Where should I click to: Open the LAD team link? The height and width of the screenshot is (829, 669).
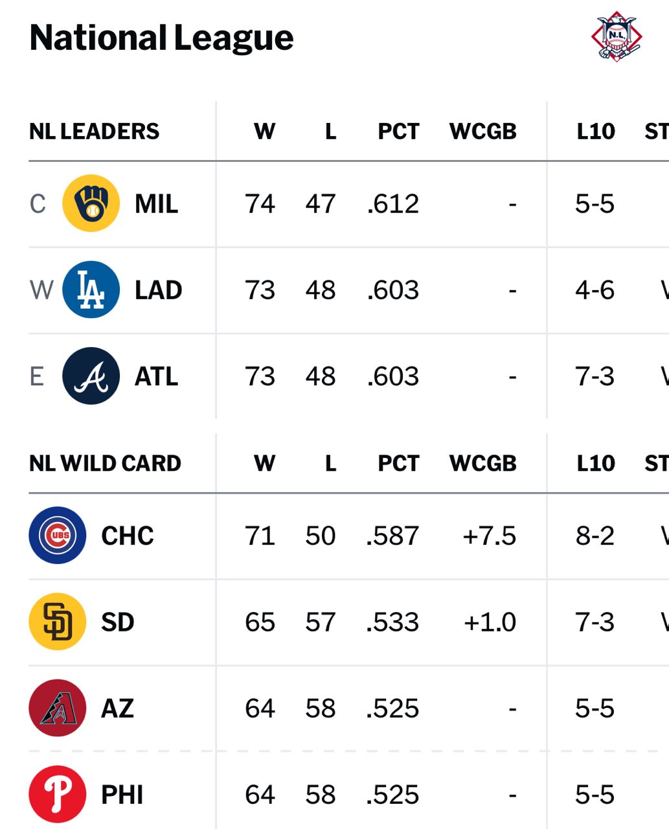(x=158, y=290)
